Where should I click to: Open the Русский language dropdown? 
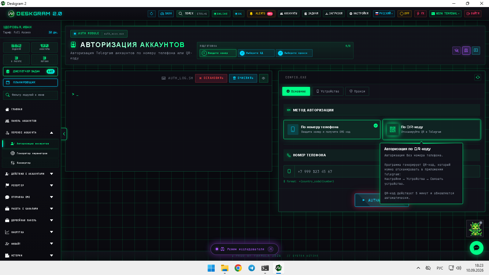click(x=384, y=14)
